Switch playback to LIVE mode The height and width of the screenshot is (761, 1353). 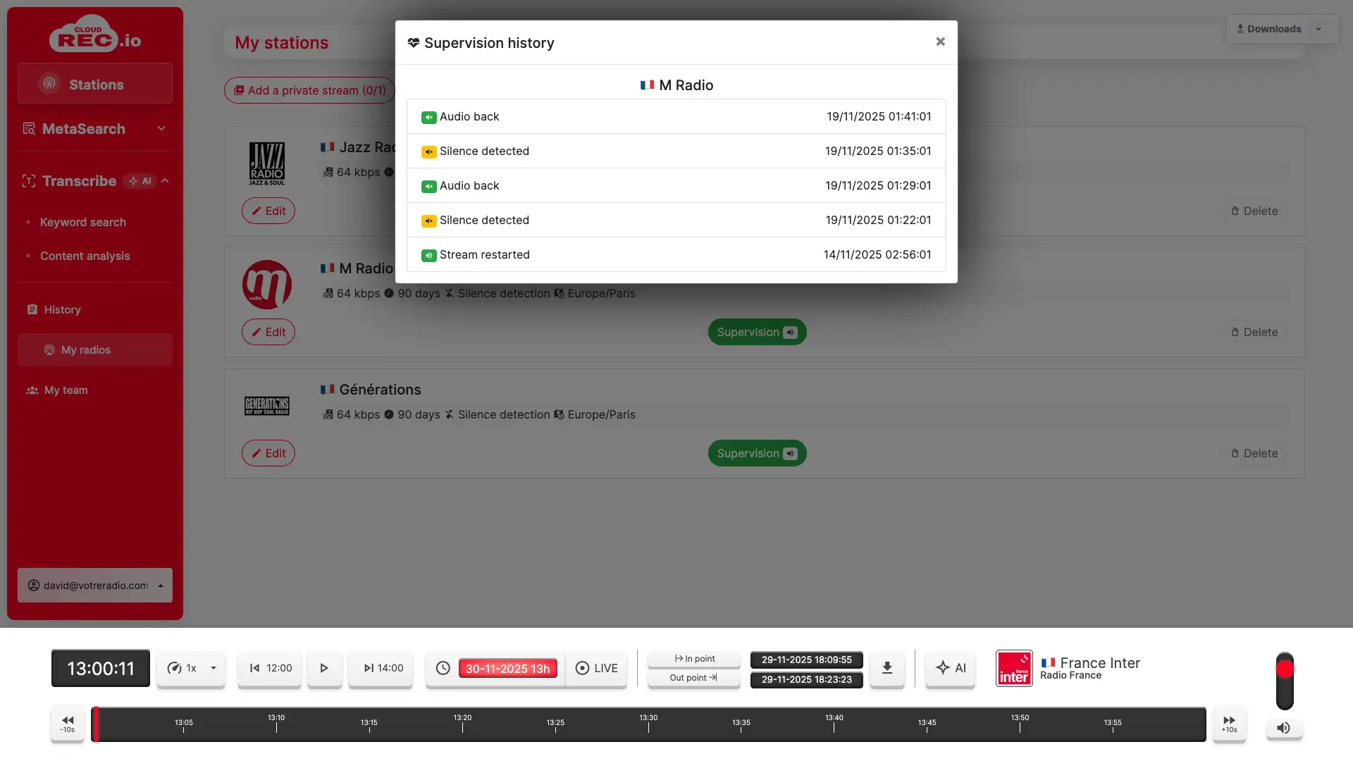click(597, 668)
